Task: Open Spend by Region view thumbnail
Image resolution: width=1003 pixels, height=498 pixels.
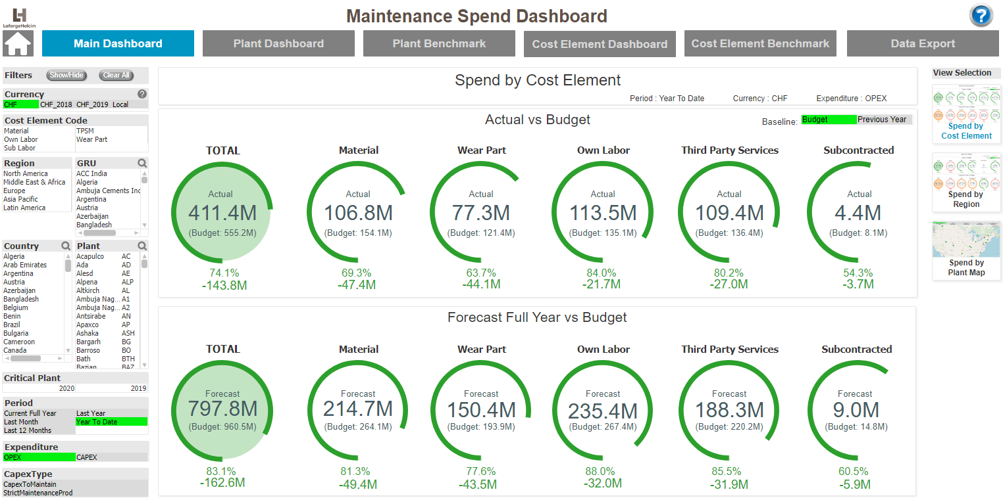Action: (966, 182)
